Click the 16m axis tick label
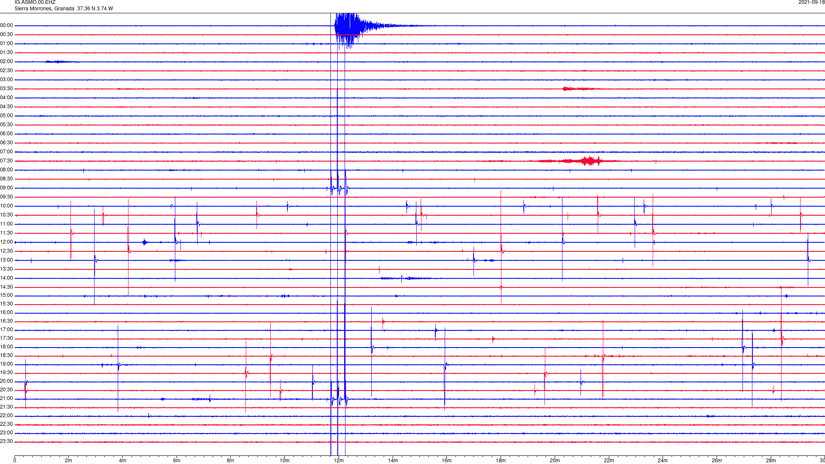The image size is (825, 464). (447, 461)
